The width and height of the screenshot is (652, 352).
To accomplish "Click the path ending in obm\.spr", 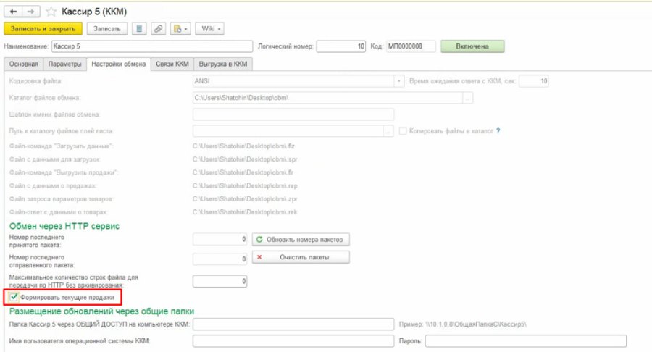I will click(245, 159).
